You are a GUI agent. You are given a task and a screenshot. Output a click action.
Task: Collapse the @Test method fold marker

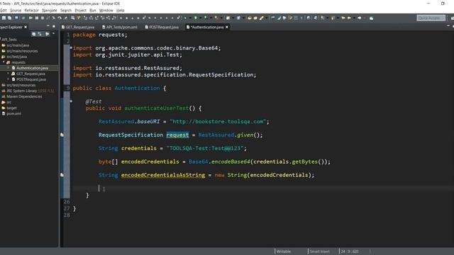(x=71, y=101)
